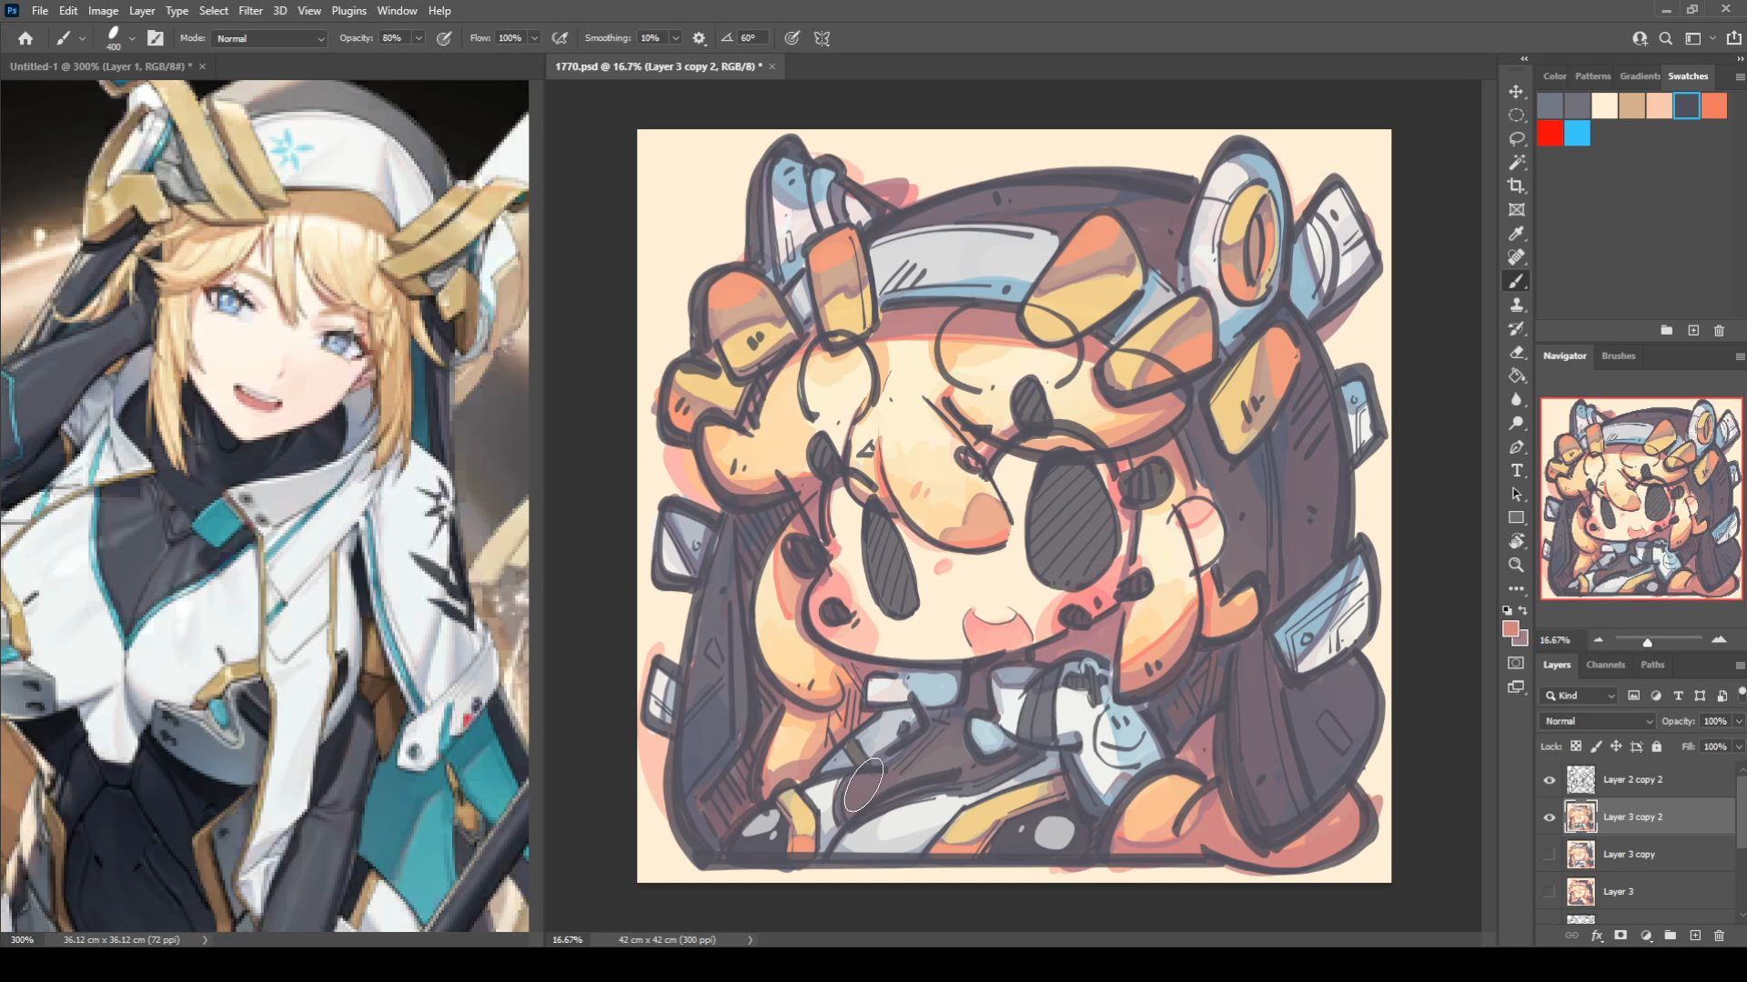Open layer Fill dropdown arrow

[x=1739, y=747]
